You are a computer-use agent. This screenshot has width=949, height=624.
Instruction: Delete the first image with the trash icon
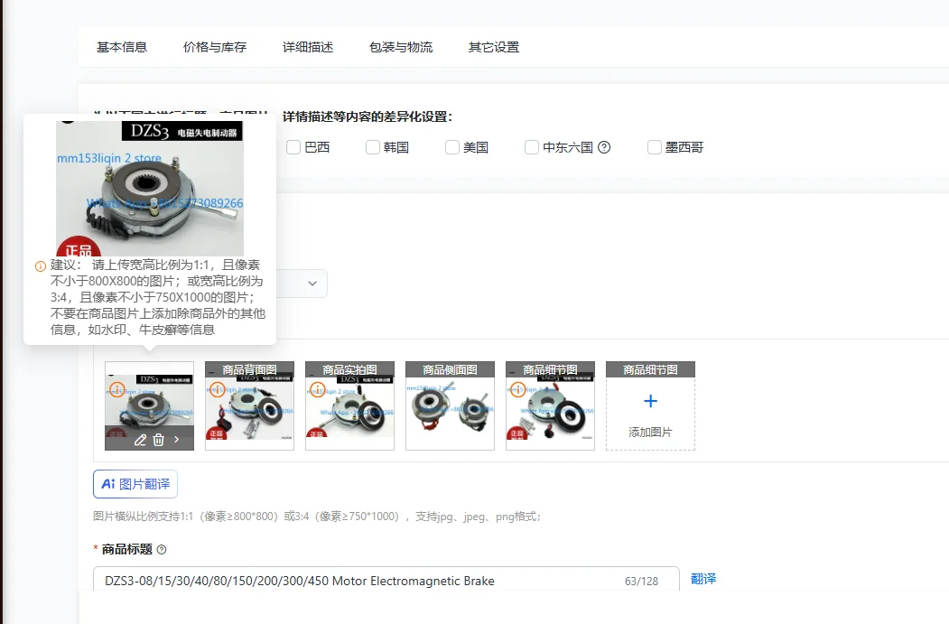[158, 440]
